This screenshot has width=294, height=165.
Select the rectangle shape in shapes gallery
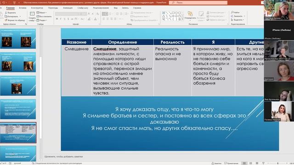pos(173,13)
